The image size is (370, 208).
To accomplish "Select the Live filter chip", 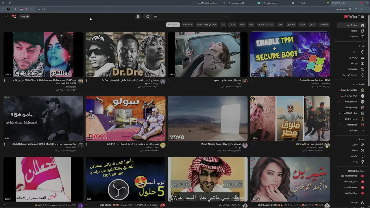I will tap(280, 25).
